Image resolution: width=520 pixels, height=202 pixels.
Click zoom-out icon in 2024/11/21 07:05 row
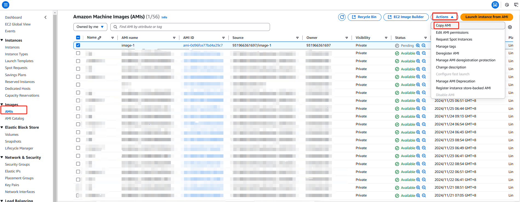424,195
